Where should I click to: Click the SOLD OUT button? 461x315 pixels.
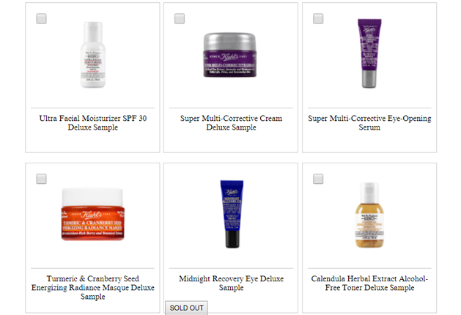(x=186, y=308)
